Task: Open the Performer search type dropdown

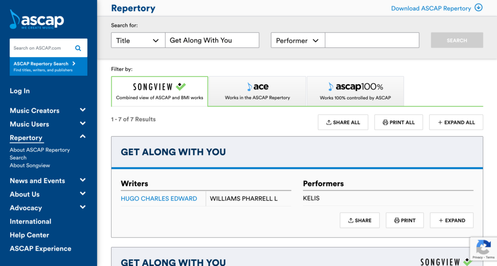Action: pyautogui.click(x=298, y=41)
